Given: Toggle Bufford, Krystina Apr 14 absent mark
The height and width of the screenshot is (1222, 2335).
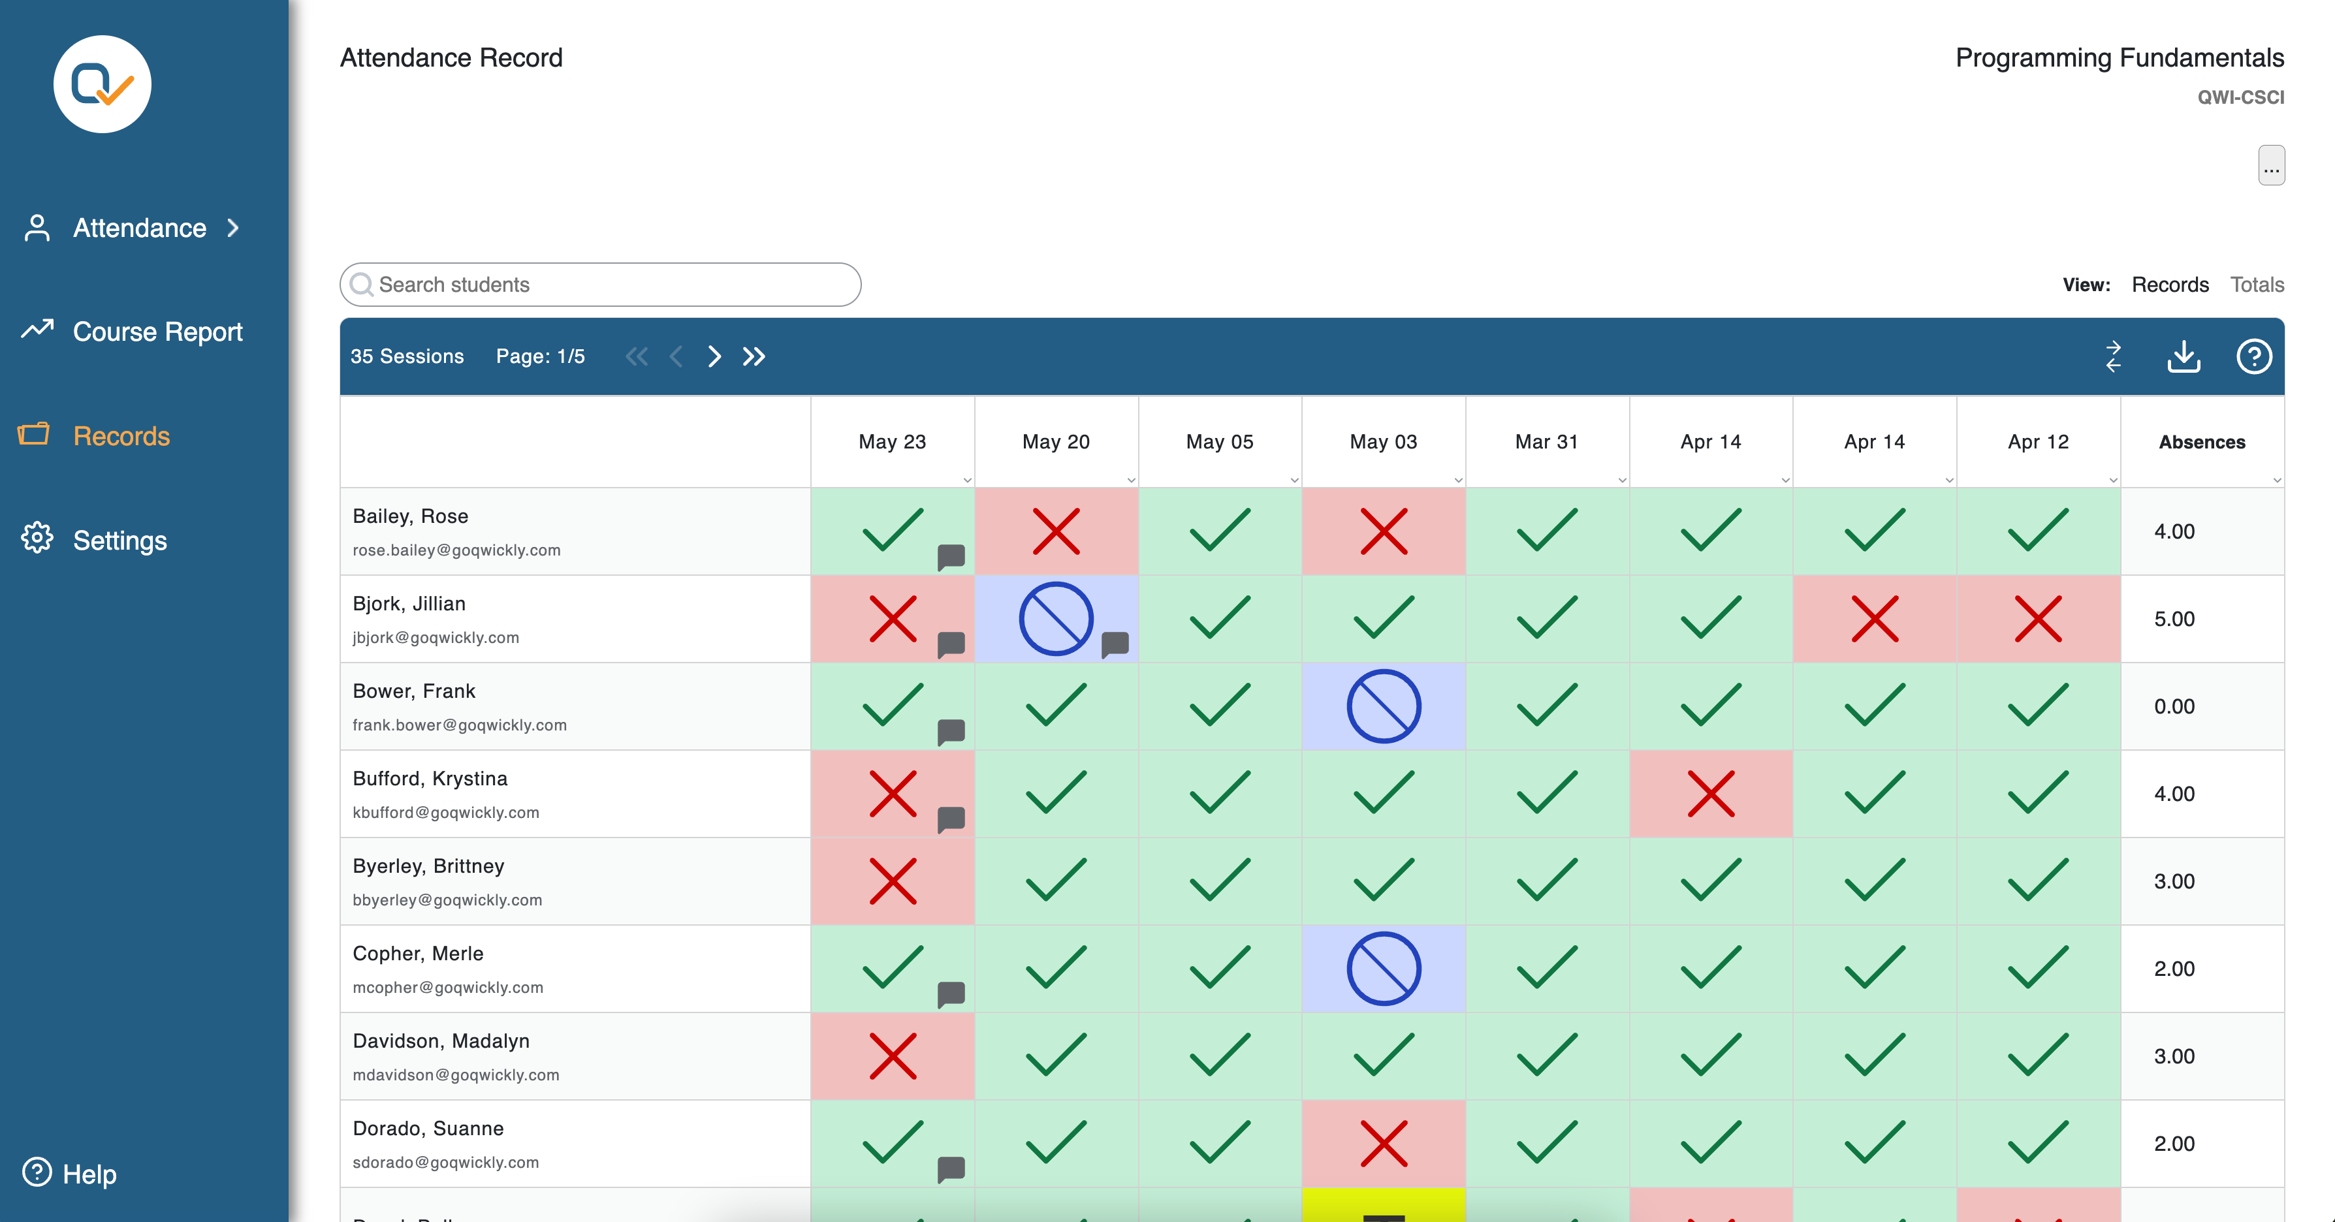Looking at the screenshot, I should [x=1711, y=794].
